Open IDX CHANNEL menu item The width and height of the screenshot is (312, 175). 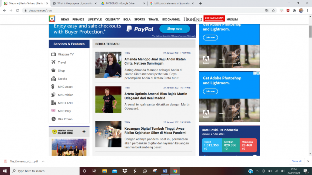coord(171,19)
